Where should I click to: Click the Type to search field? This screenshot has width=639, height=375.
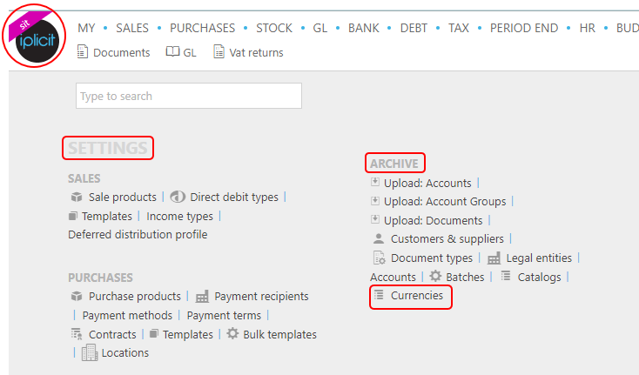[189, 96]
